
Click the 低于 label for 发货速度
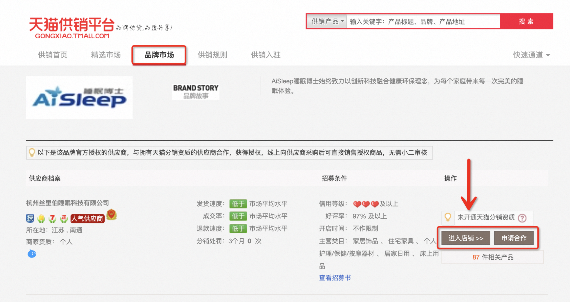tap(238, 204)
